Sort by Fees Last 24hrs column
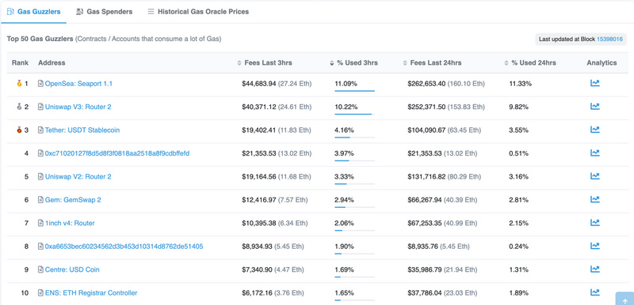Image resolution: width=634 pixels, height=305 pixels. click(432, 63)
